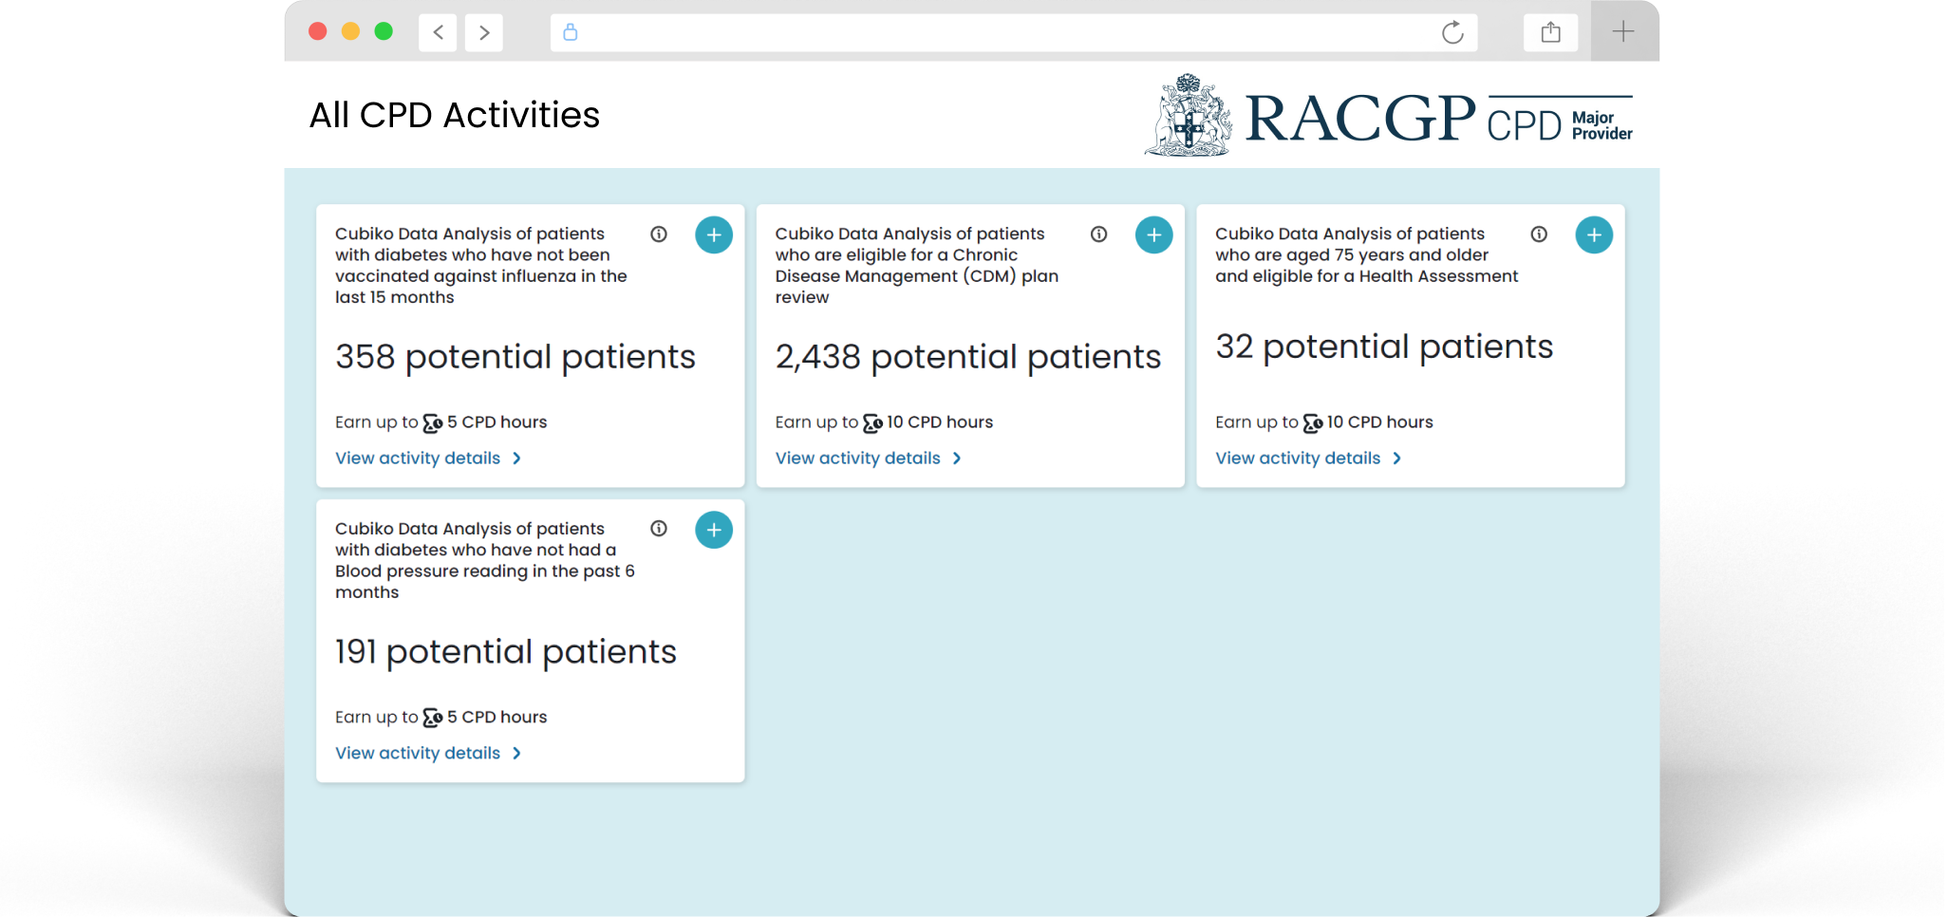The height and width of the screenshot is (917, 1948).
Task: View activity details for 2,438 potential patients
Action: pos(869,458)
